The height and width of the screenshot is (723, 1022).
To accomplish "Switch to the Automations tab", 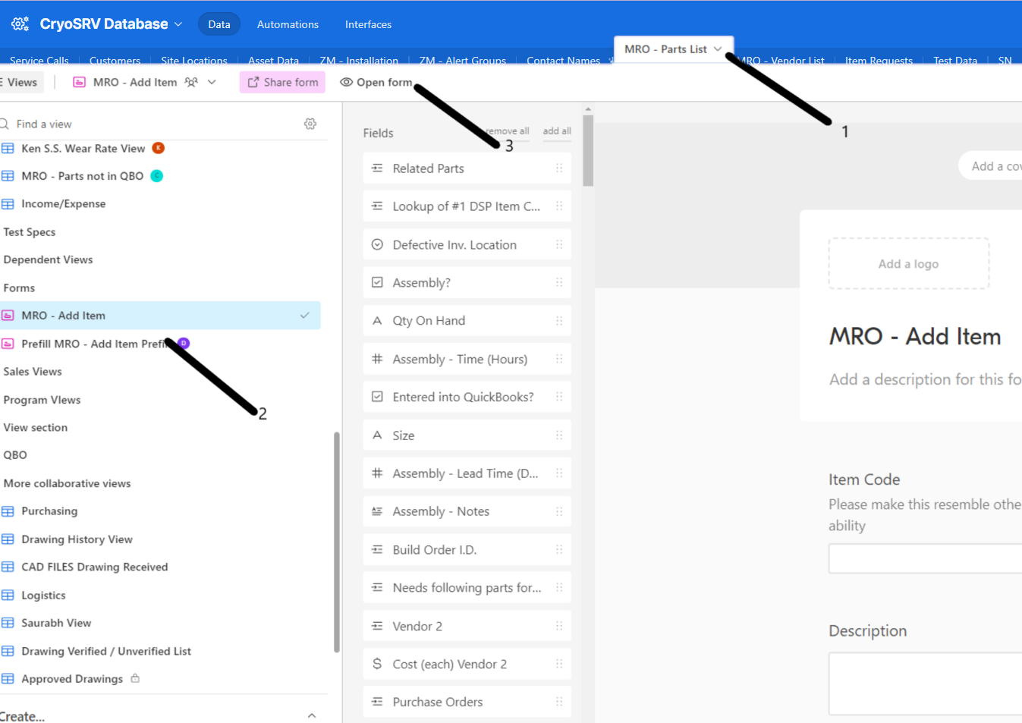I will 288,24.
